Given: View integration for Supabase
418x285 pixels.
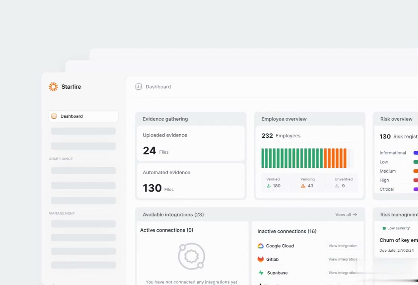Looking at the screenshot, I should point(343,273).
